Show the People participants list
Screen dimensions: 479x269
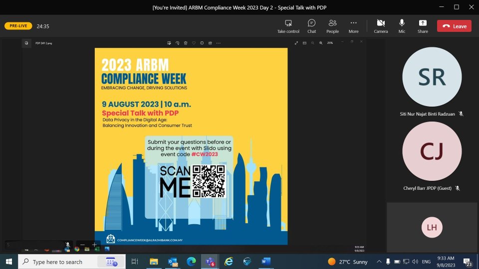point(332,26)
